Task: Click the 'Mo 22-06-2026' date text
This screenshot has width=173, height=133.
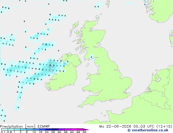Action: (x=115, y=126)
